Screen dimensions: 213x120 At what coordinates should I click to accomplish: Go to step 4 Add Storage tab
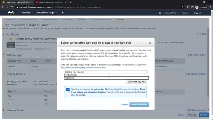(x=67, y=19)
